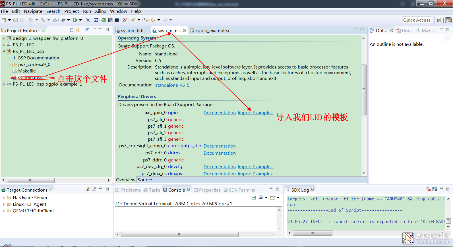The image size is (453, 247).
Task: Open the Problems tab
Action: pyautogui.click(x=128, y=190)
